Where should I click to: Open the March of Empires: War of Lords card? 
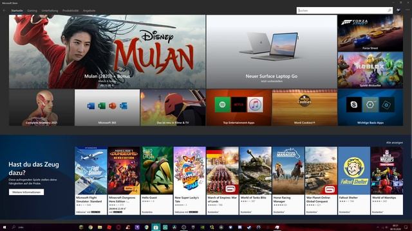[223, 181]
